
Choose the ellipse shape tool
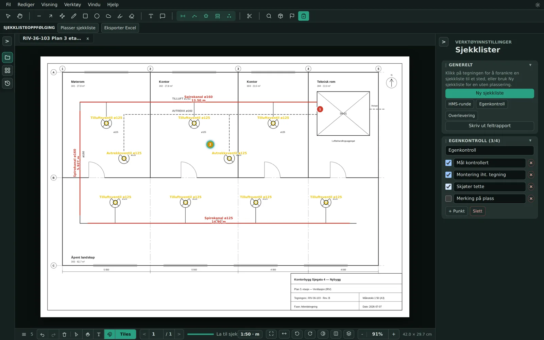coord(97,16)
